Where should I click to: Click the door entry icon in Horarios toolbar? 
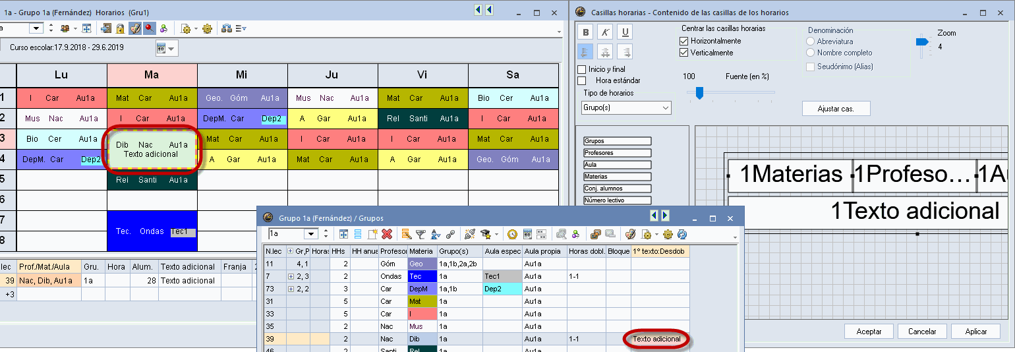tap(105, 28)
